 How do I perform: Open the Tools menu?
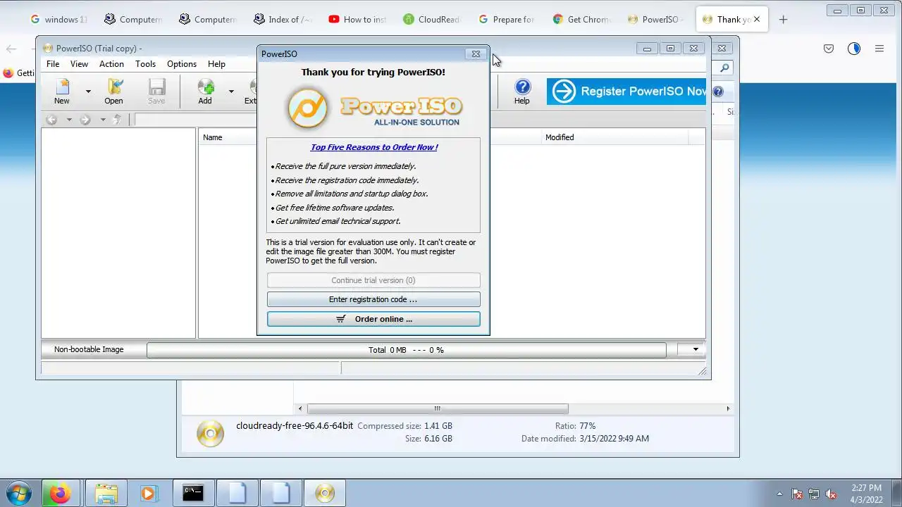[x=145, y=64]
